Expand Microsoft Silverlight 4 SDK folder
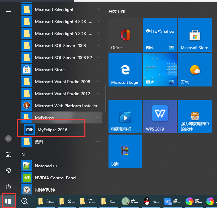Viewport: 217px width, 208px height. click(62, 21)
